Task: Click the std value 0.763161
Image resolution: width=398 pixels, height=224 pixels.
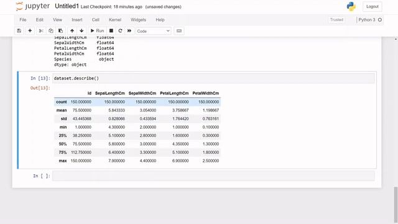Action: tap(211, 119)
